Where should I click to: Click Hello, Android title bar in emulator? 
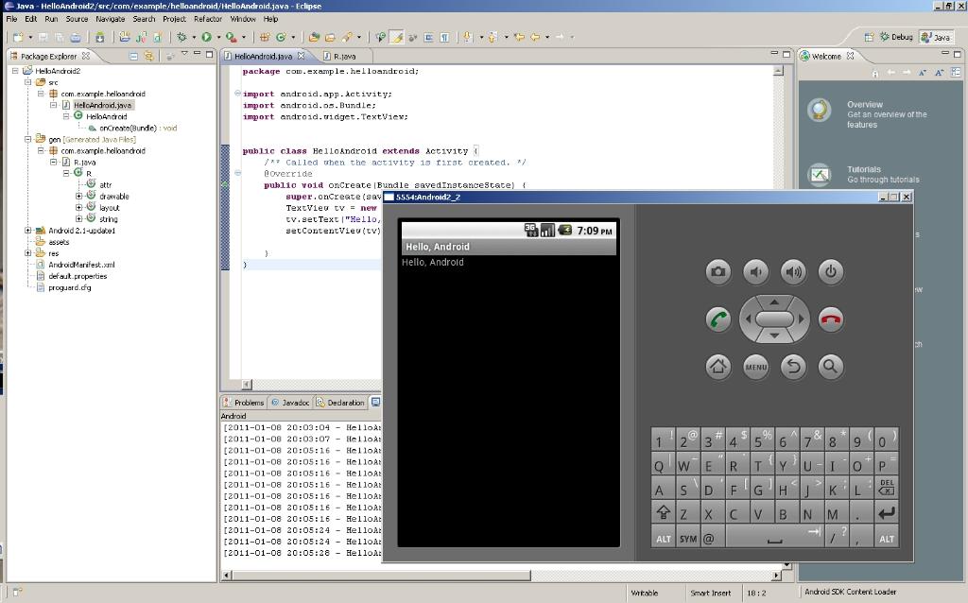(x=509, y=247)
